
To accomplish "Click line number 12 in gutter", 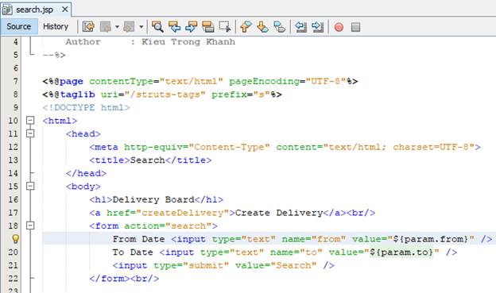I will pos(13,147).
